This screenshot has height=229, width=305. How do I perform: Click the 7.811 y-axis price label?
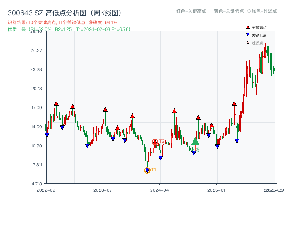coord(37,165)
